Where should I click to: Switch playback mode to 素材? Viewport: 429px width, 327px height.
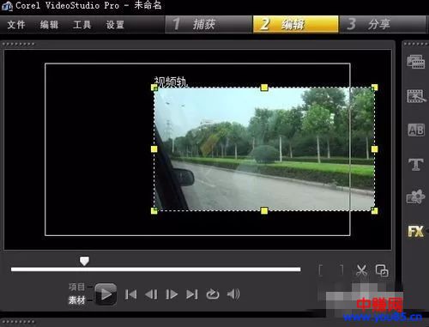coord(76,300)
